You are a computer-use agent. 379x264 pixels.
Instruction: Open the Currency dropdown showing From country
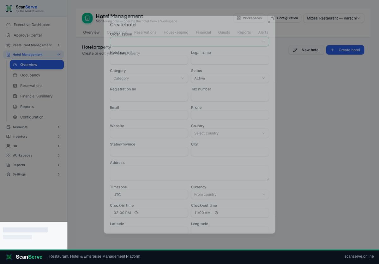click(x=230, y=195)
